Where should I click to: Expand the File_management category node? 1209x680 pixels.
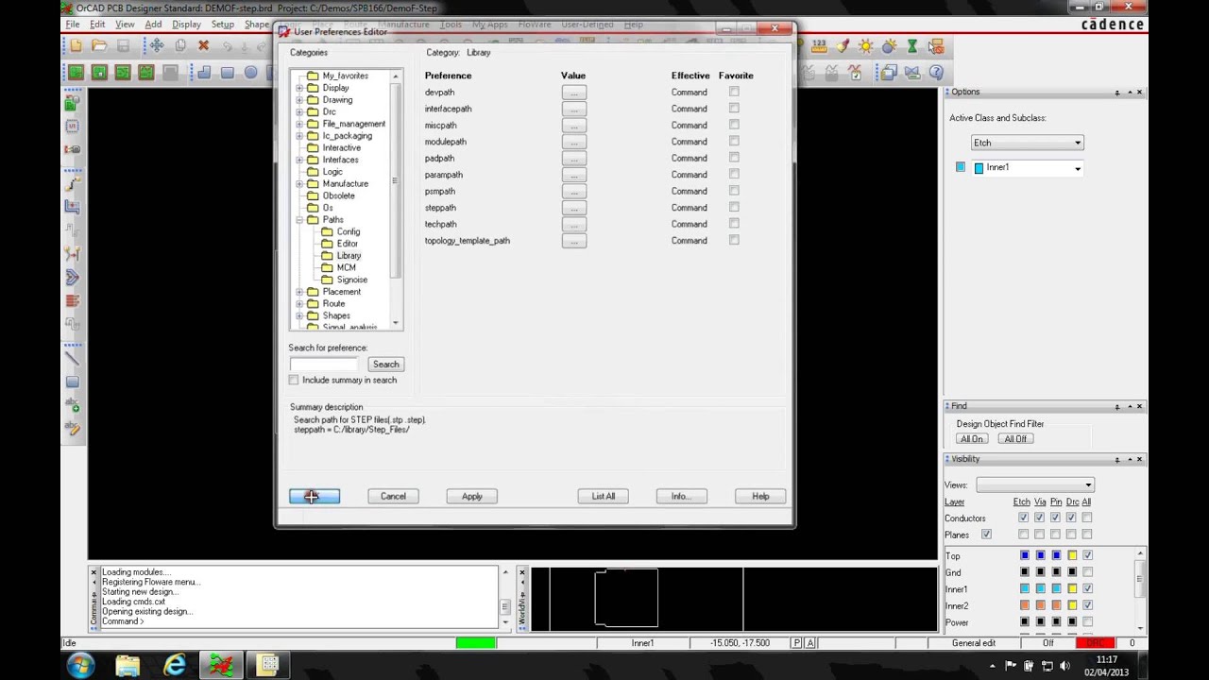[x=299, y=124]
